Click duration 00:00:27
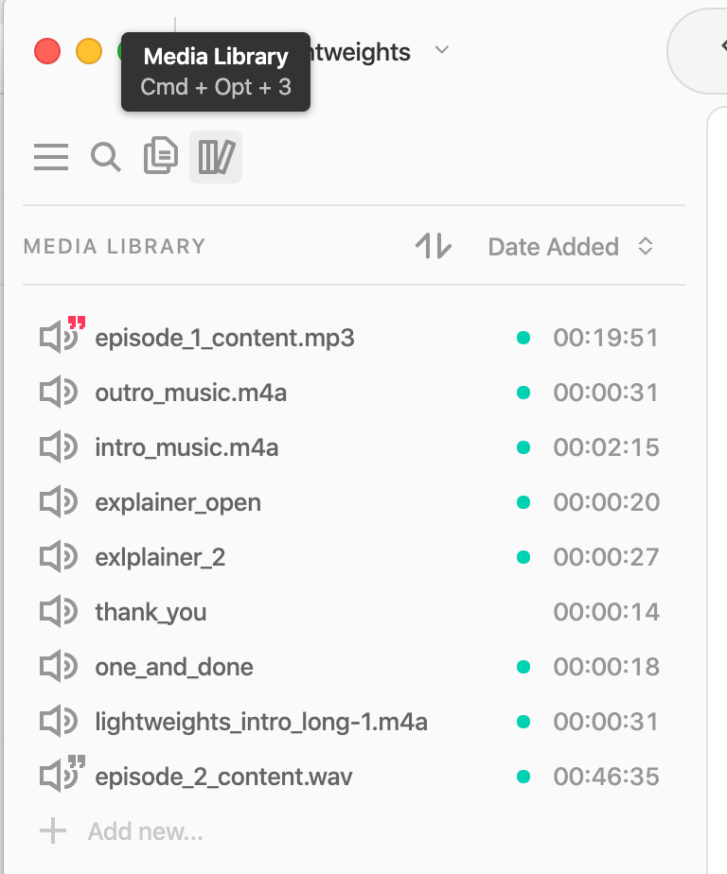 pyautogui.click(x=606, y=557)
